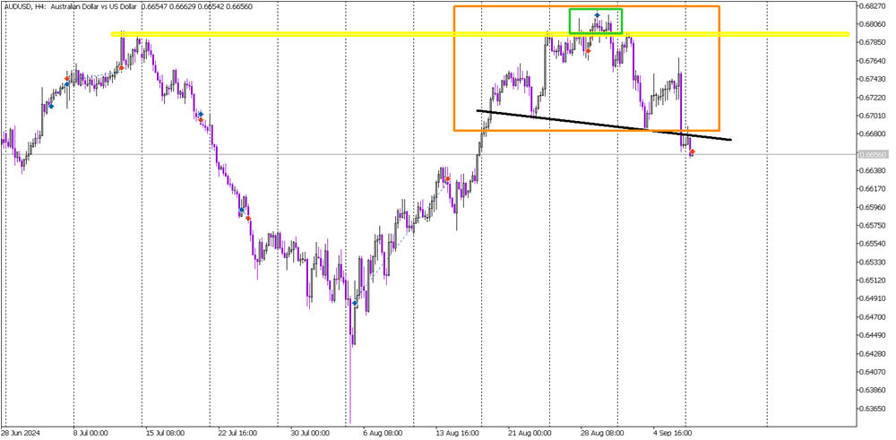Click the 0.66380 price axis label

click(x=874, y=170)
